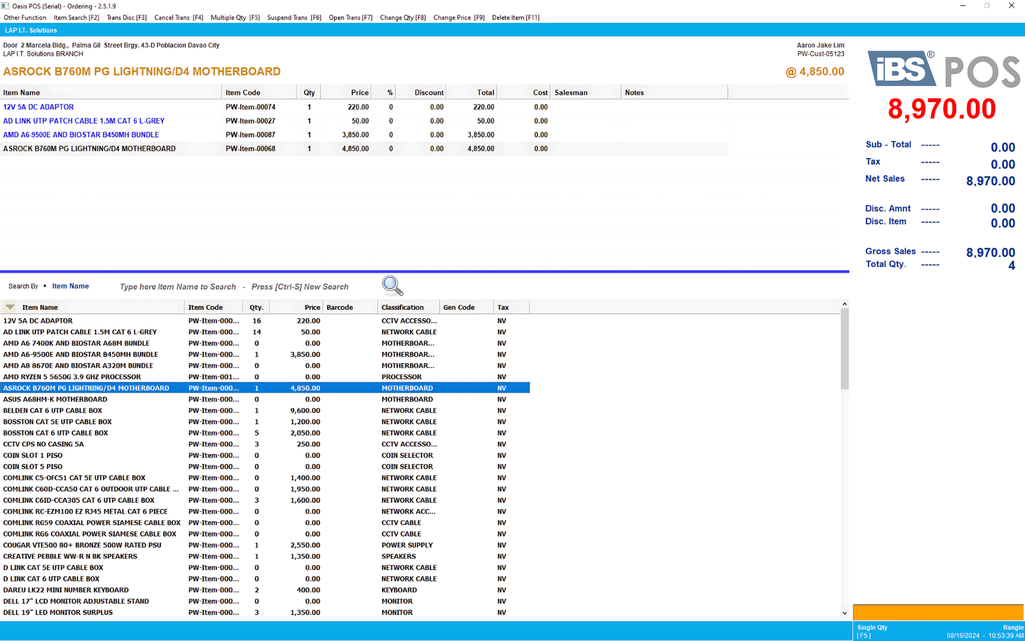Screen dimensions: 1025x641
Task: Click the orange bar above Single Qty
Action: click(938, 612)
